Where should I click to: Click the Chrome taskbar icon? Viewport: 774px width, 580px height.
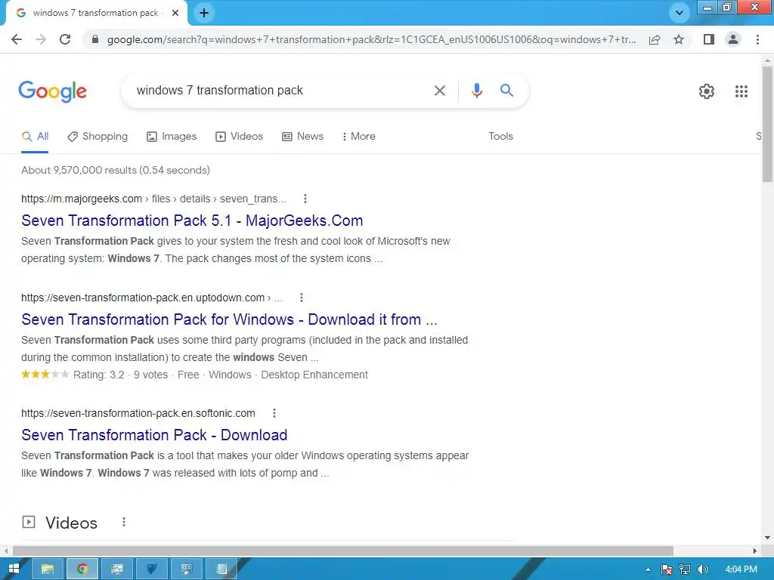(x=82, y=569)
